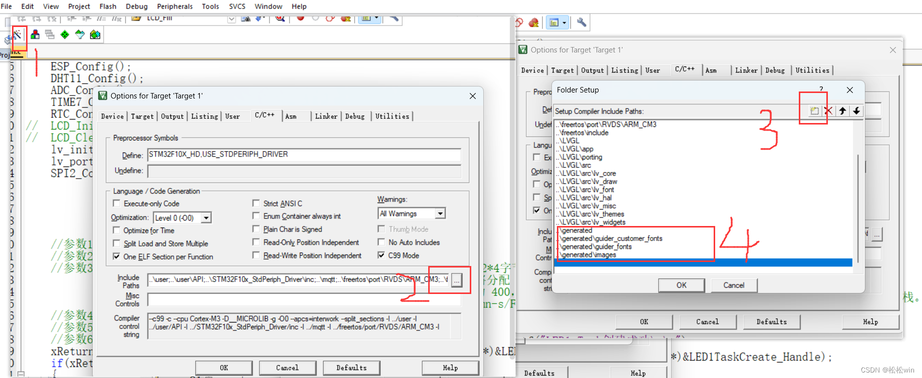Image resolution: width=922 pixels, height=378 pixels.
Task: Select the generated\guider_customer_fonts path entry
Action: (x=609, y=238)
